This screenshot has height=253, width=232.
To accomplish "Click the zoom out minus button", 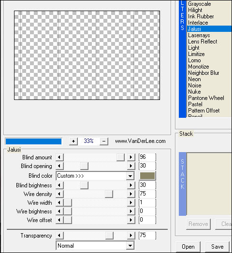I will click(x=104, y=141).
